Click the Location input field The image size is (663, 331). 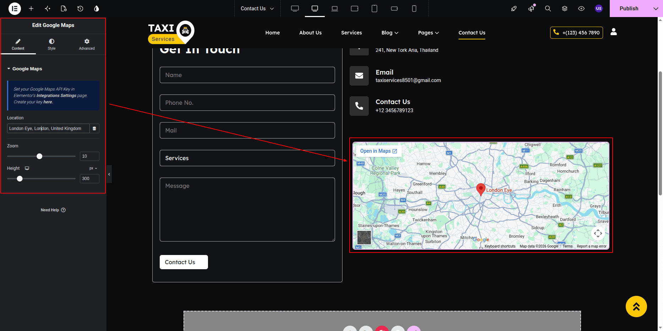click(x=48, y=129)
